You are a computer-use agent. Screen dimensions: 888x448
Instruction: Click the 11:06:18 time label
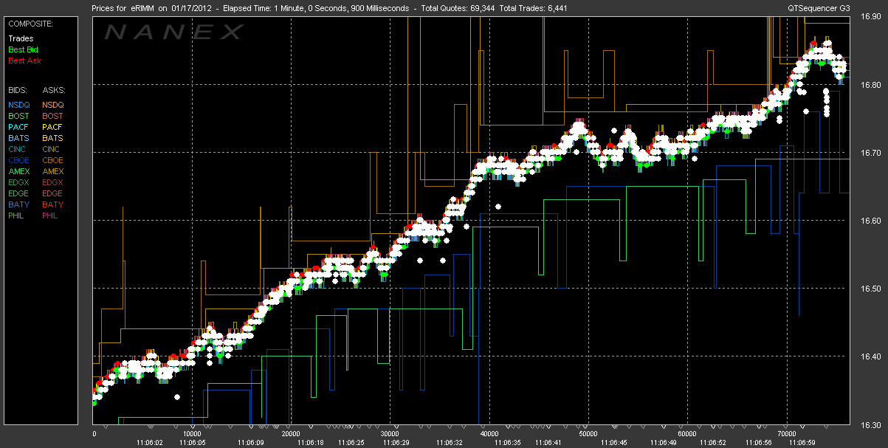click(311, 443)
